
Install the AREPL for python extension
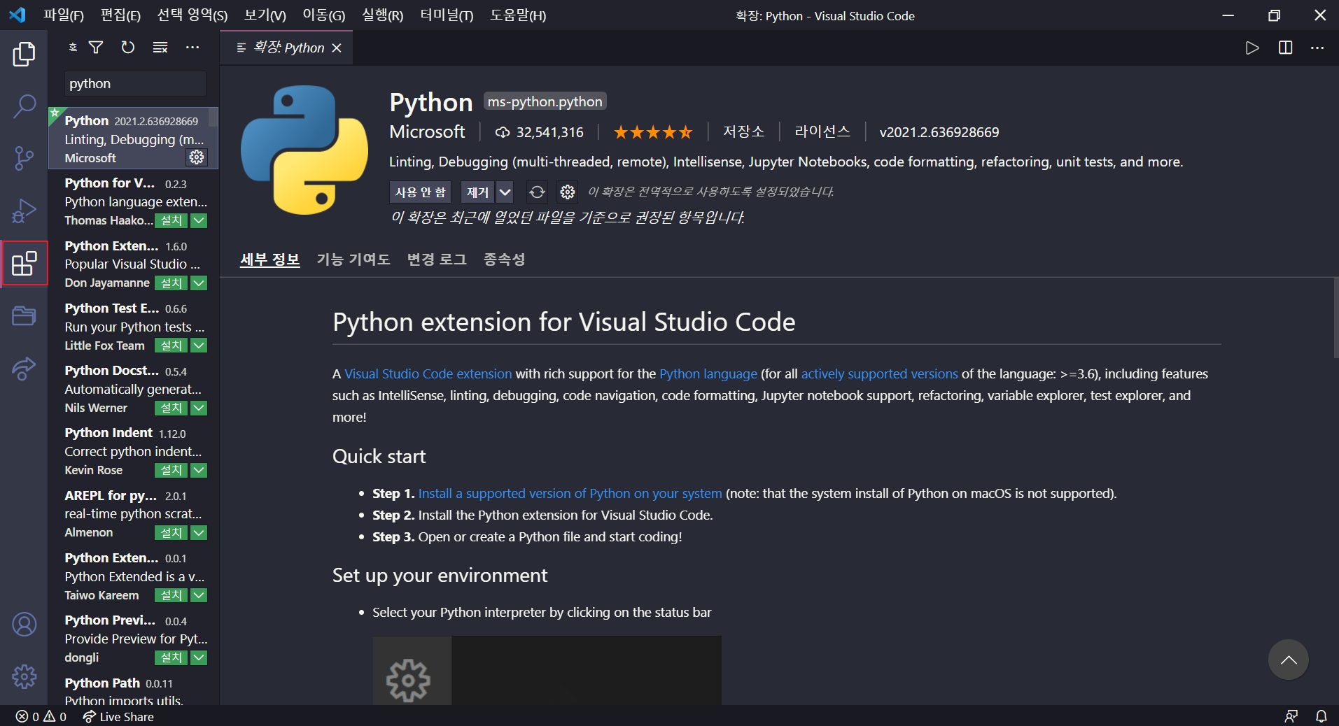coord(171,533)
